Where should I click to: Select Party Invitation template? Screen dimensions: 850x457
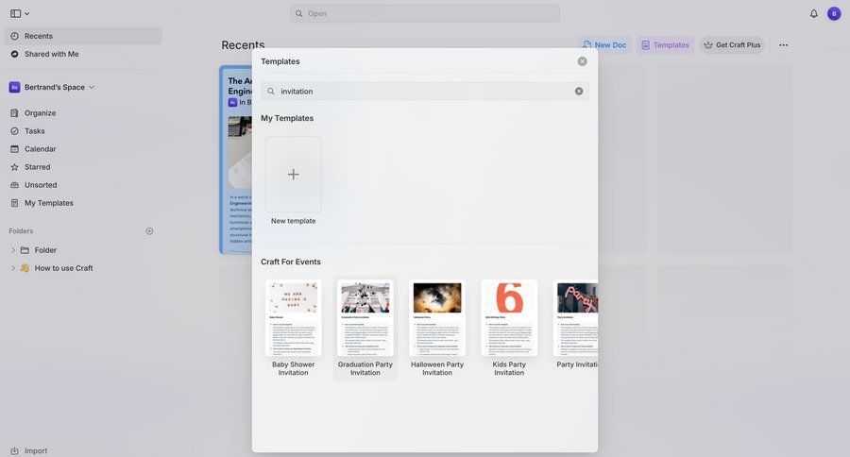576,325
